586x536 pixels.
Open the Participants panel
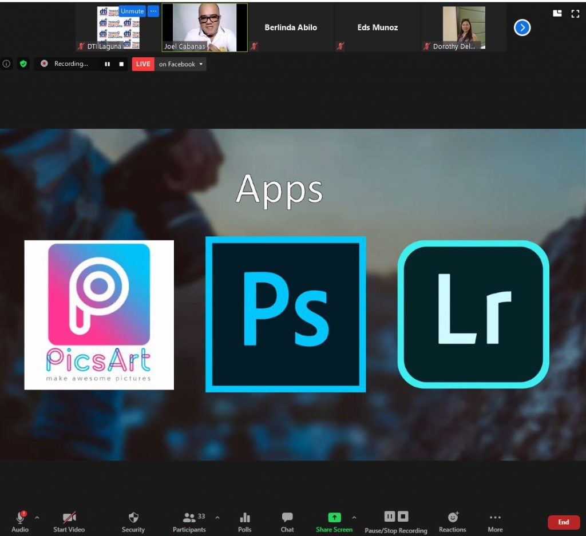189,518
